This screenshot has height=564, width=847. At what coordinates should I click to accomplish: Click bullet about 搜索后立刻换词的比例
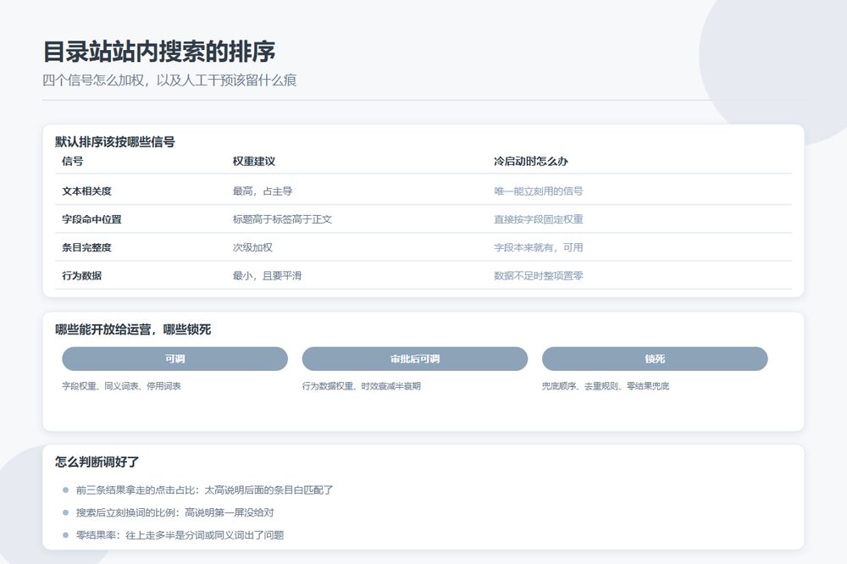point(174,512)
